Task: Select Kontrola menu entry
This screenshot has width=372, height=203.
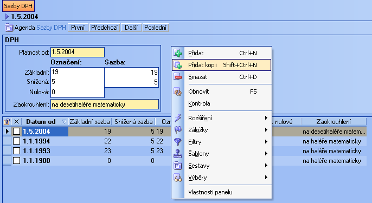Action: click(x=222, y=103)
